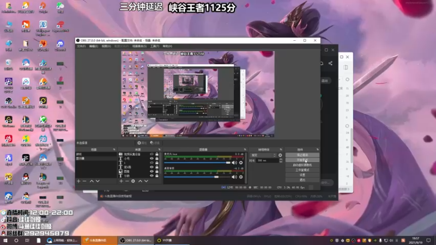
Task: Toggle visibility of 分数 source
Action: (152, 175)
